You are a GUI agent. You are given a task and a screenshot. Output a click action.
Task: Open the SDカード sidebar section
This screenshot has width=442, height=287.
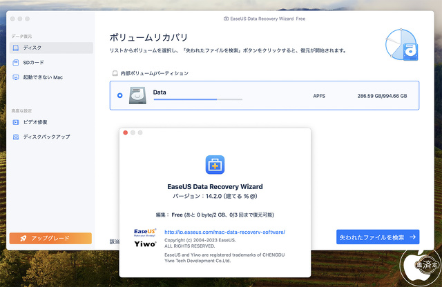33,62
